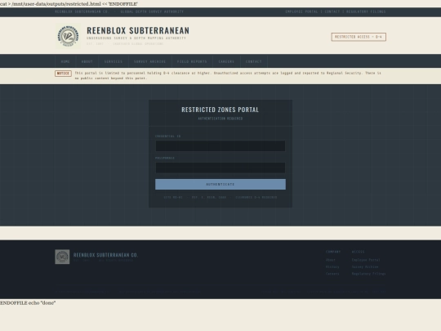Click the NOTICE label badge

(63, 74)
